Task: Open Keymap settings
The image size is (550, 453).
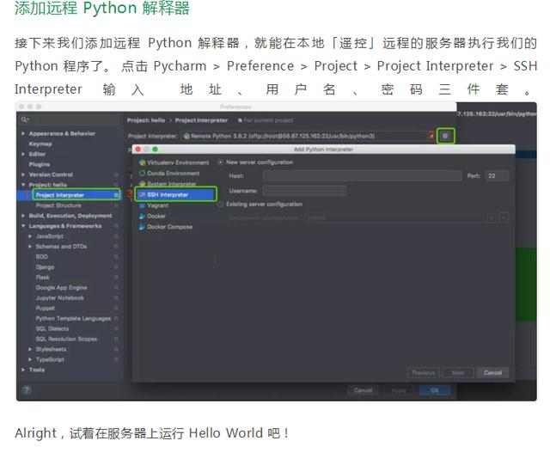Action: [x=40, y=144]
